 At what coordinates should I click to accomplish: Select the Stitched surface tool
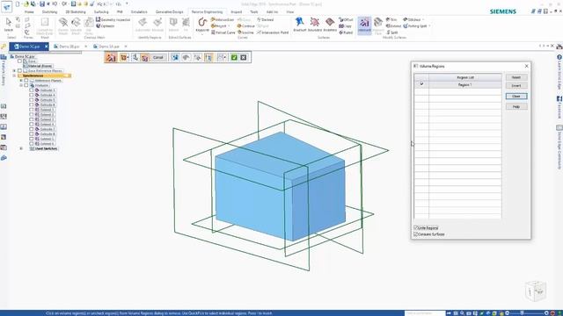[412, 19]
